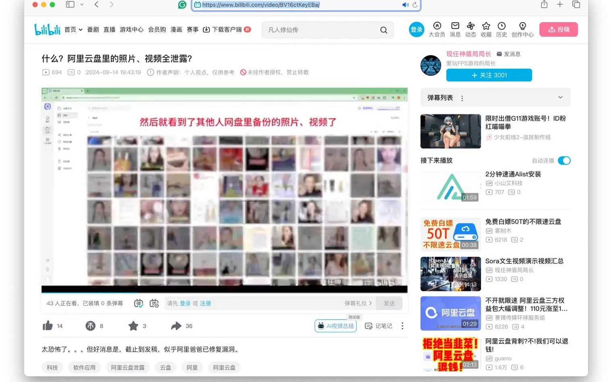This screenshot has height=382, width=612.
Task: Open uploader name 现任神盾局局长
Action: [x=468, y=54]
